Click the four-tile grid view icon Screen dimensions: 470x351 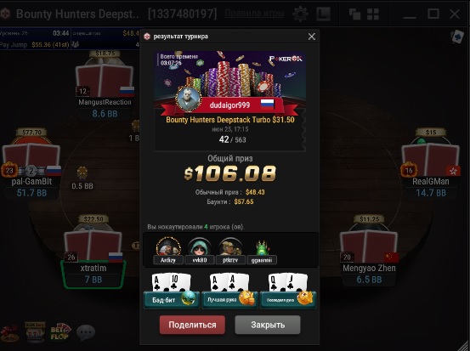(x=373, y=14)
